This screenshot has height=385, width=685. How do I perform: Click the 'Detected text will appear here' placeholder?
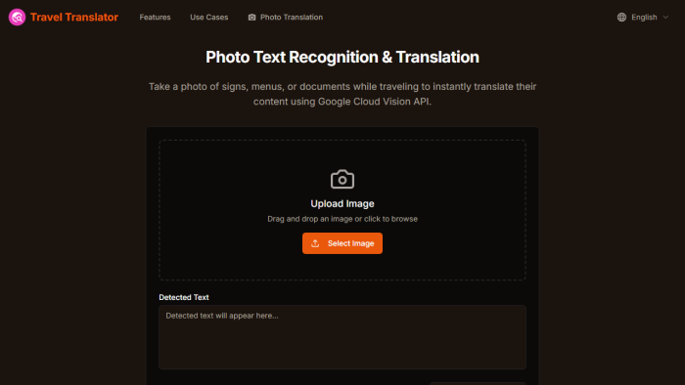222,316
